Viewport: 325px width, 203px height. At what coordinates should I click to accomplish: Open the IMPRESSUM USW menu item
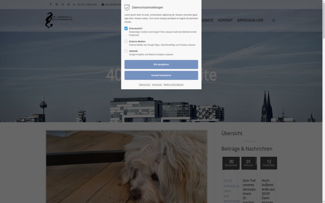(250, 20)
